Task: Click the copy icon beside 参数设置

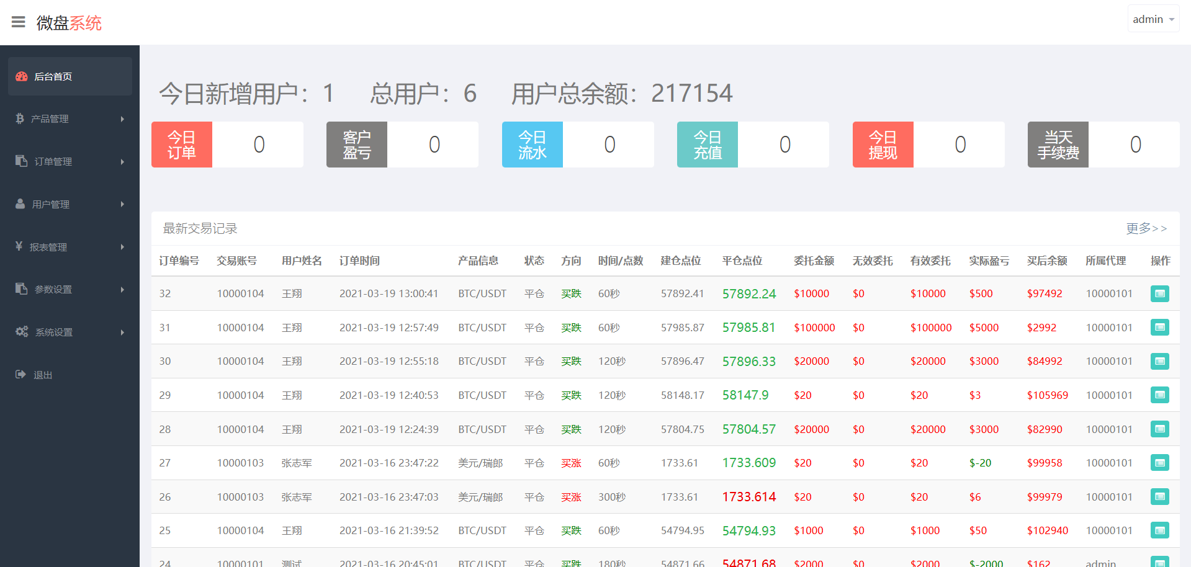Action: [22, 288]
